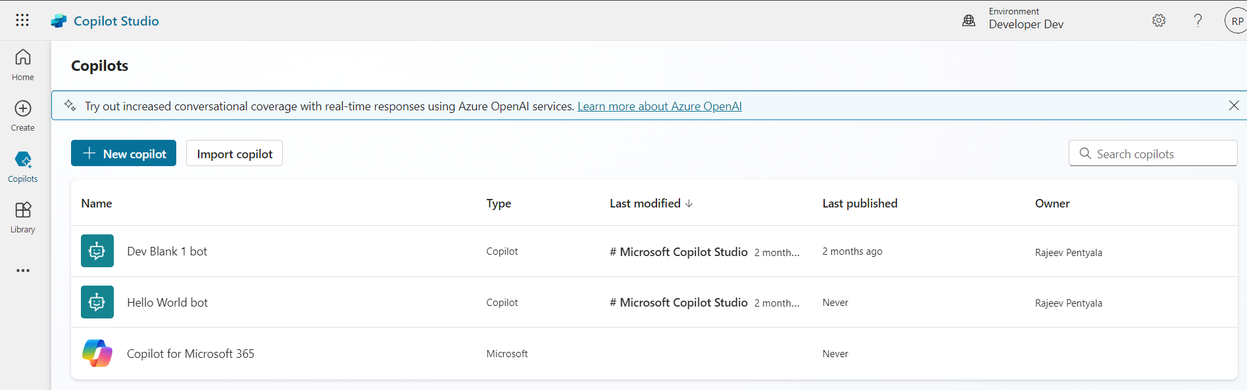Open Learn more about Azure OpenAI link
Screen dimensions: 1247x390
click(x=659, y=106)
